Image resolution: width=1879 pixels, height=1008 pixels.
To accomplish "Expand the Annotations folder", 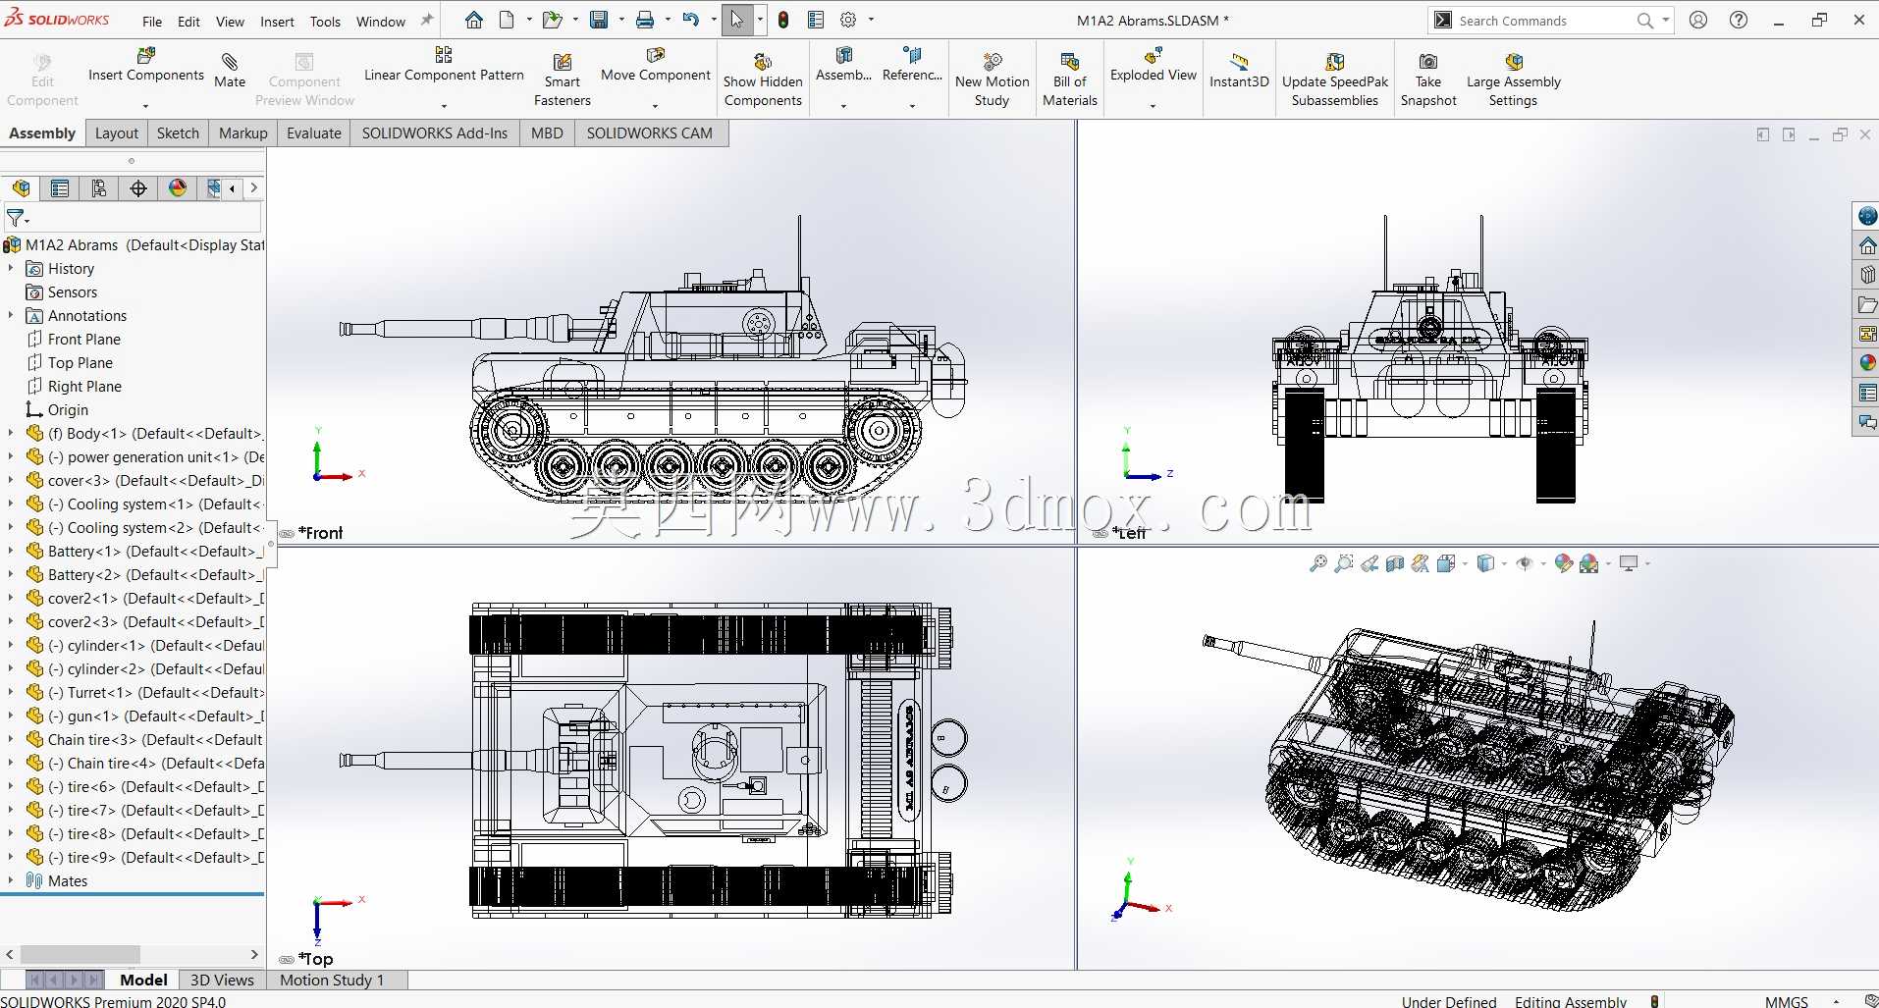I will [11, 316].
